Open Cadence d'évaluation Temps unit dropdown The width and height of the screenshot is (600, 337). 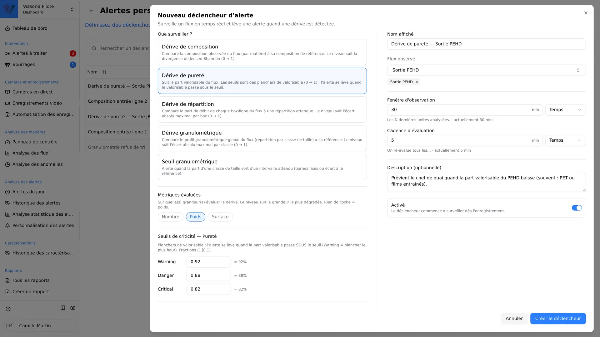(565, 140)
